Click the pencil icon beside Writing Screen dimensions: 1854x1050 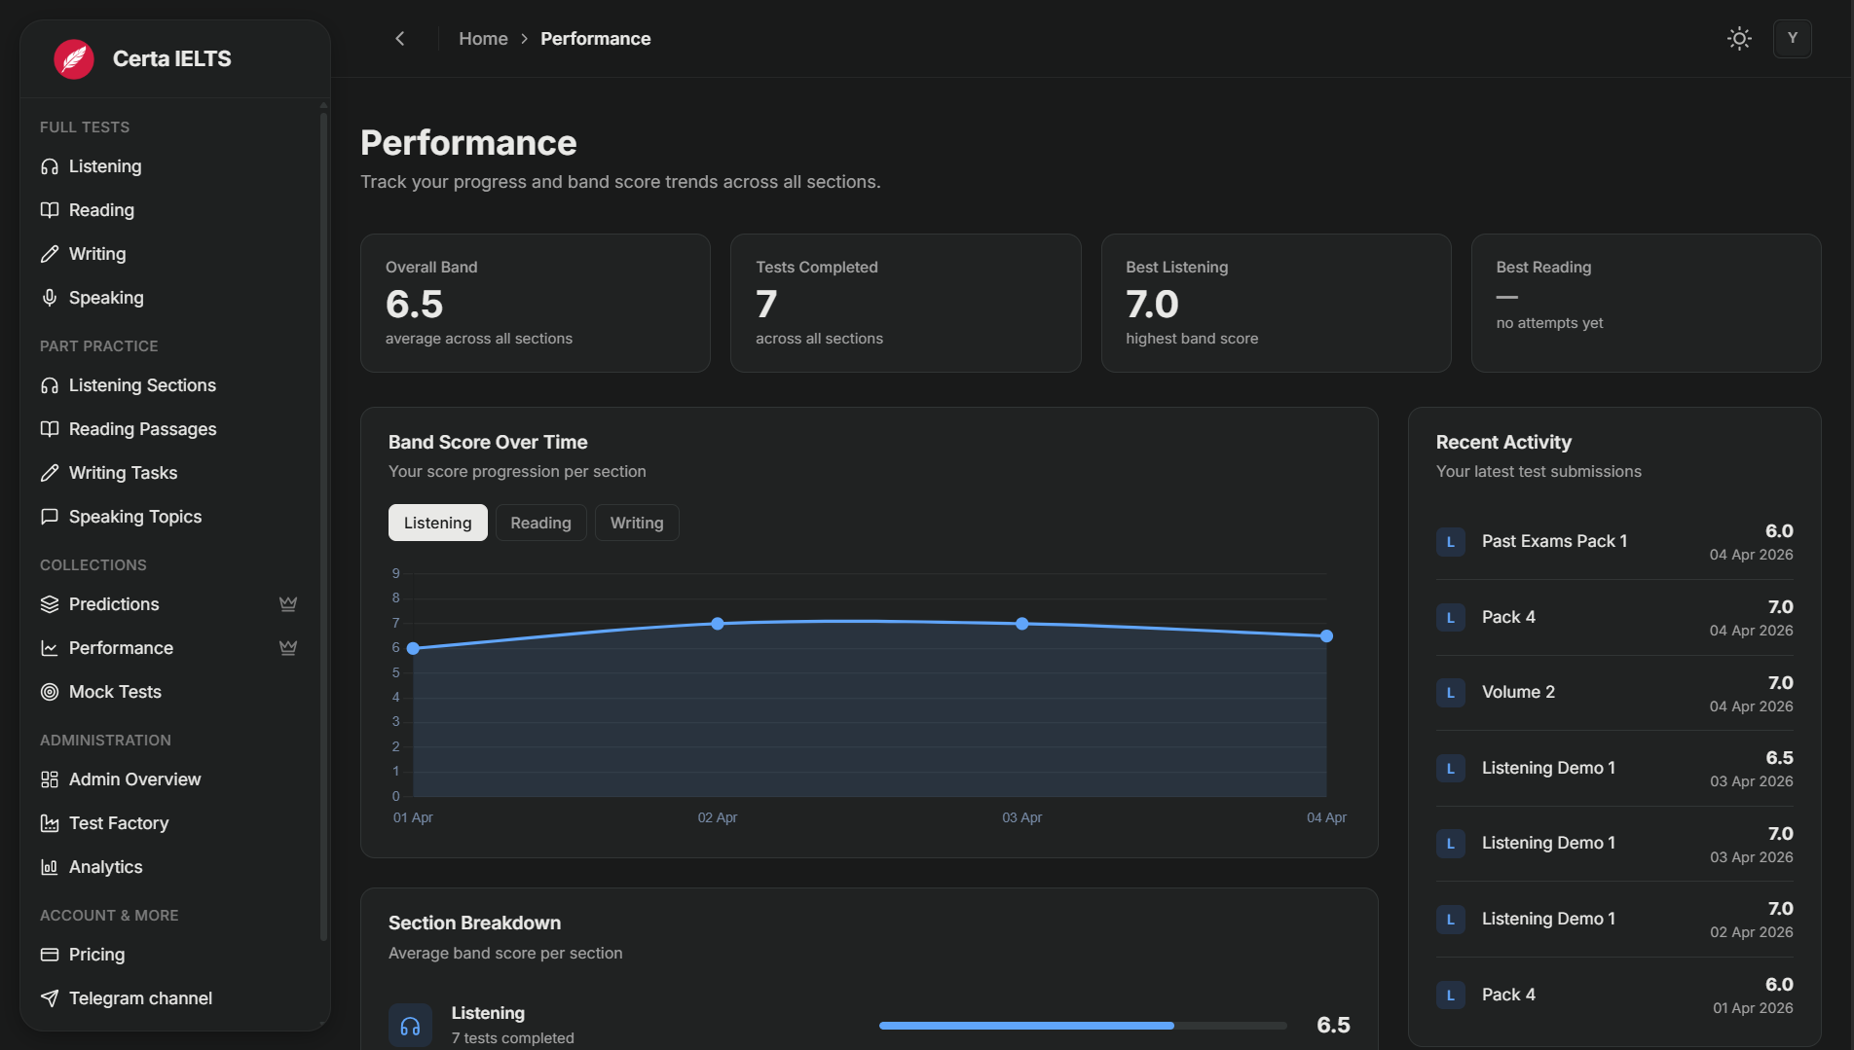[x=50, y=254]
